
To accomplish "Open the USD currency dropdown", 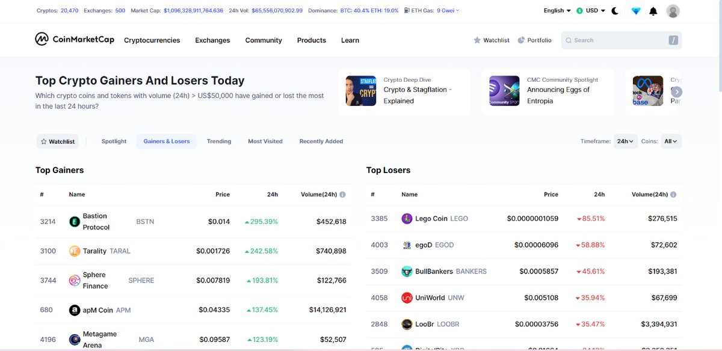I will point(590,11).
